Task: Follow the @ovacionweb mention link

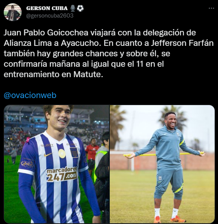Action: point(30,95)
